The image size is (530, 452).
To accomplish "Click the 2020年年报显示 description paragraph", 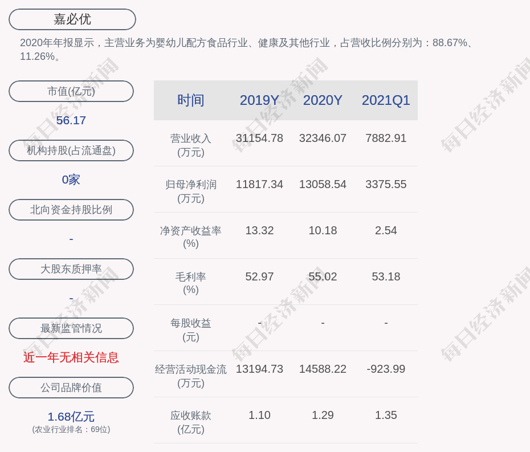I will point(246,50).
